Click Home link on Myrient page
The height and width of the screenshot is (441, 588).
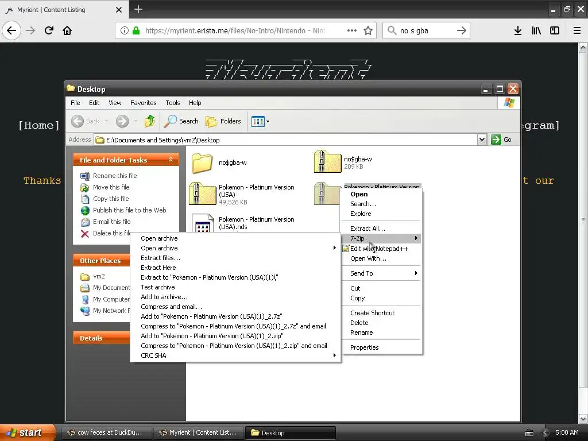point(38,125)
